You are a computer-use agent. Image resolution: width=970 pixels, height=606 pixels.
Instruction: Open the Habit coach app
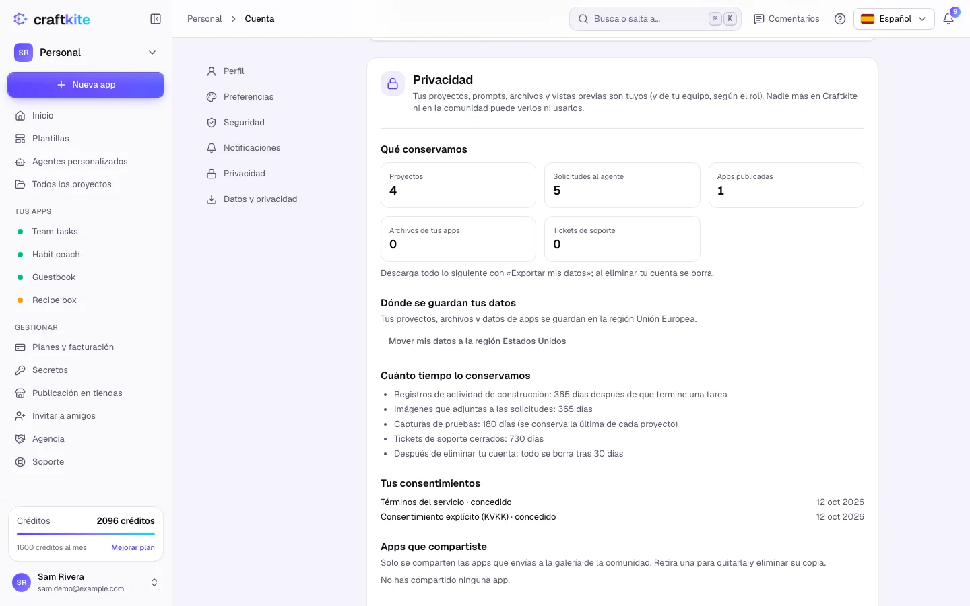pyautogui.click(x=86, y=255)
